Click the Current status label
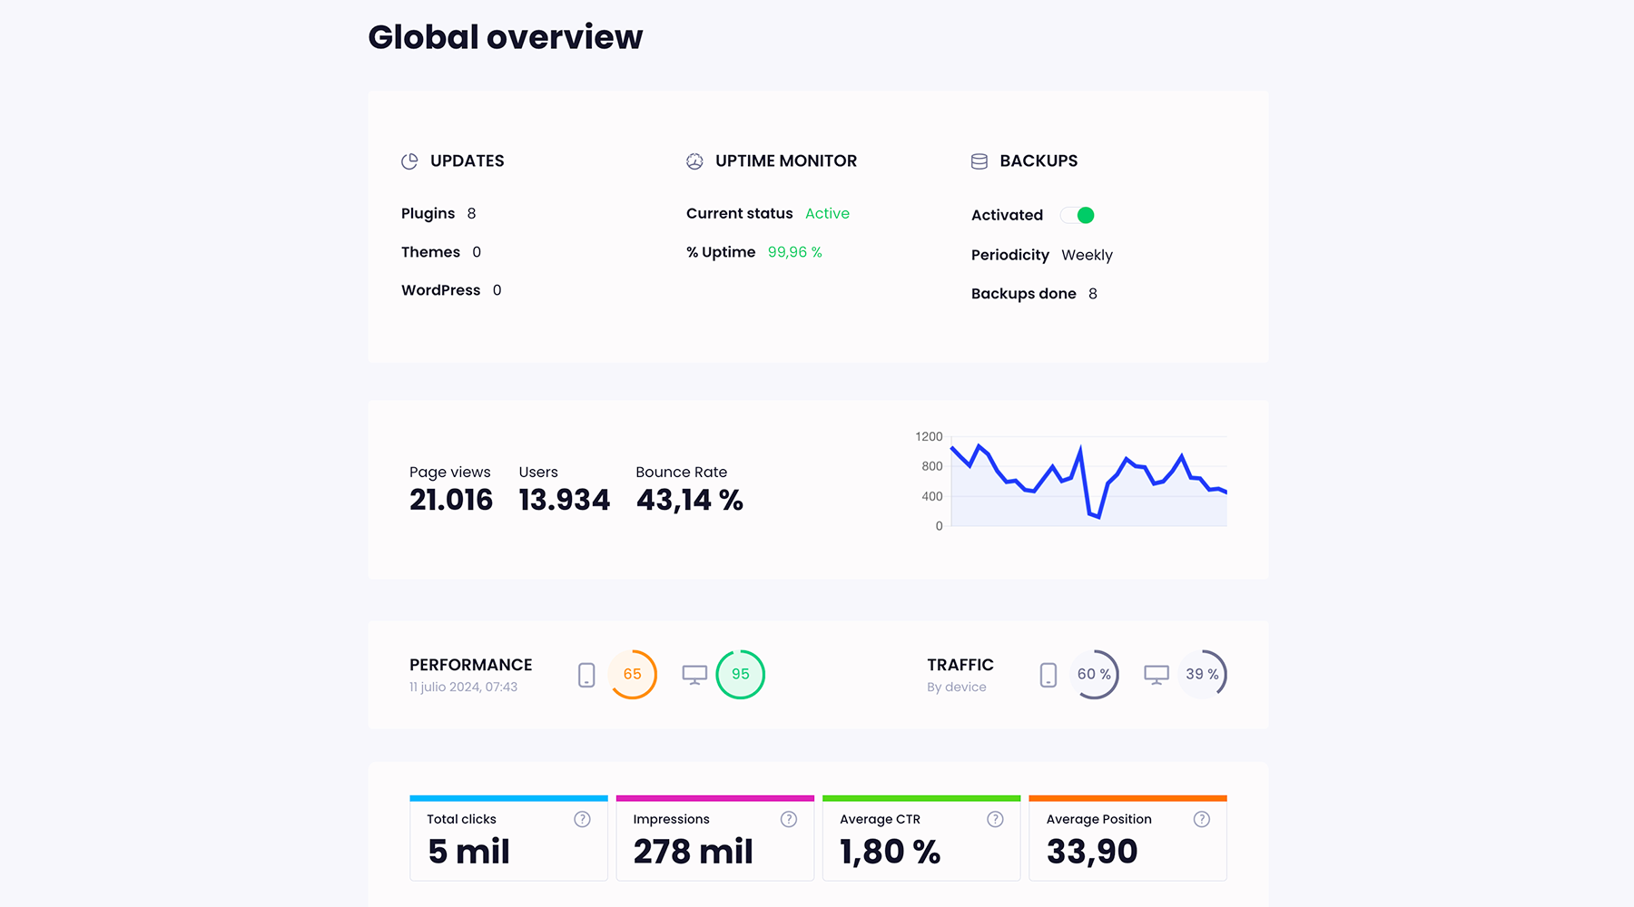Image resolution: width=1634 pixels, height=907 pixels. point(740,214)
